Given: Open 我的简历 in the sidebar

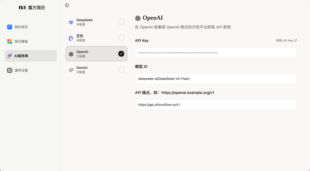Looking at the screenshot, I should point(31,27).
